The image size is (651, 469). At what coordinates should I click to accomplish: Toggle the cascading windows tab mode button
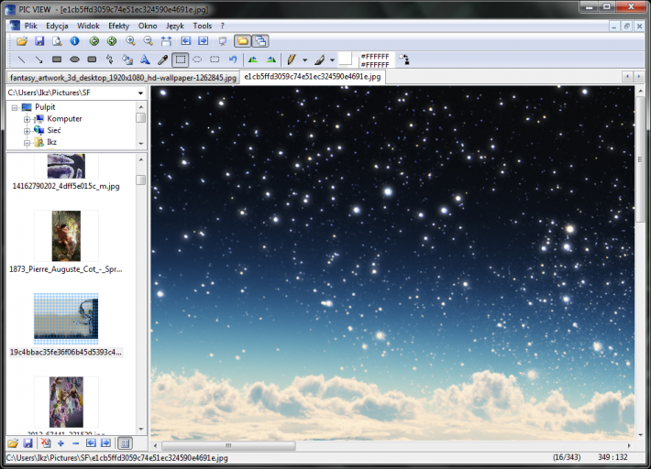[260, 41]
